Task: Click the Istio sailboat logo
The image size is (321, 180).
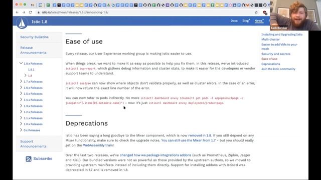Action: [x=22, y=22]
